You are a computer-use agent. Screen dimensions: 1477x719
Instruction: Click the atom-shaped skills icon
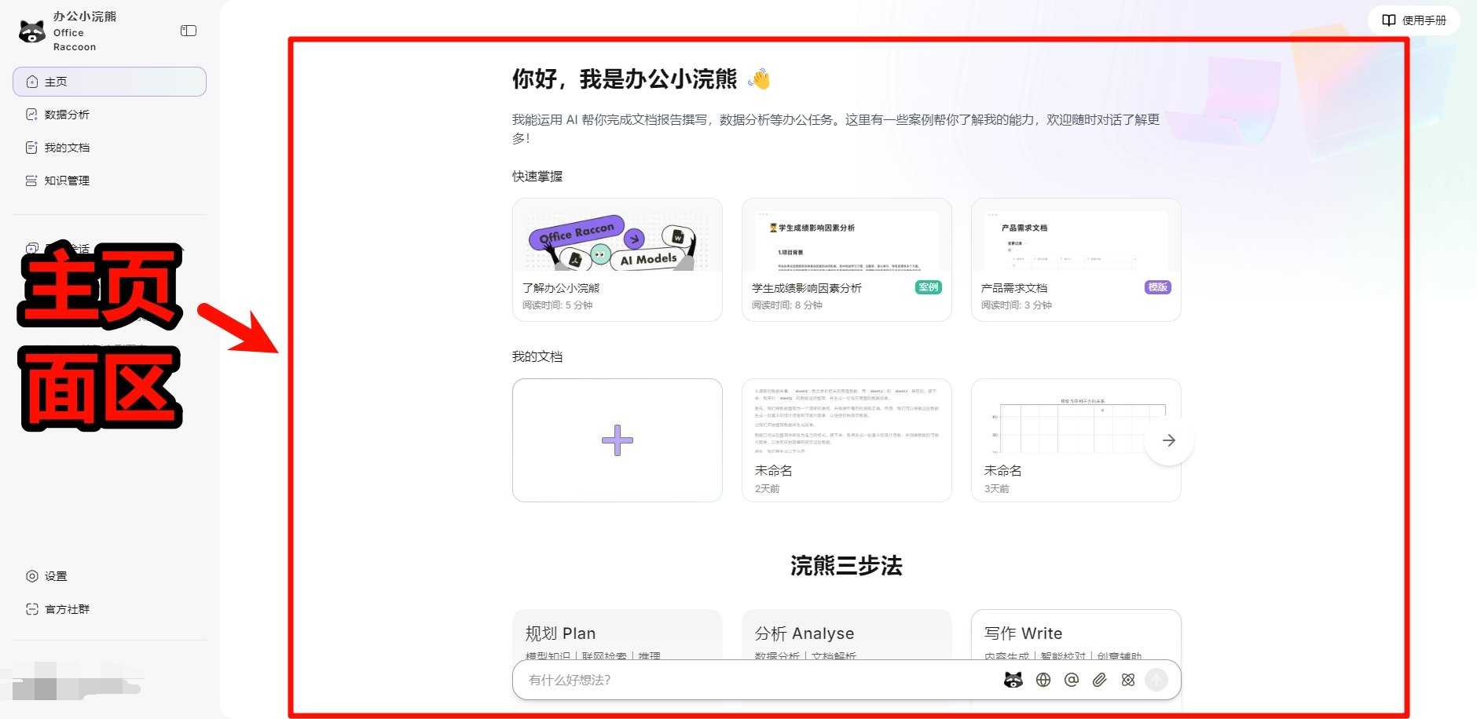click(x=1127, y=680)
